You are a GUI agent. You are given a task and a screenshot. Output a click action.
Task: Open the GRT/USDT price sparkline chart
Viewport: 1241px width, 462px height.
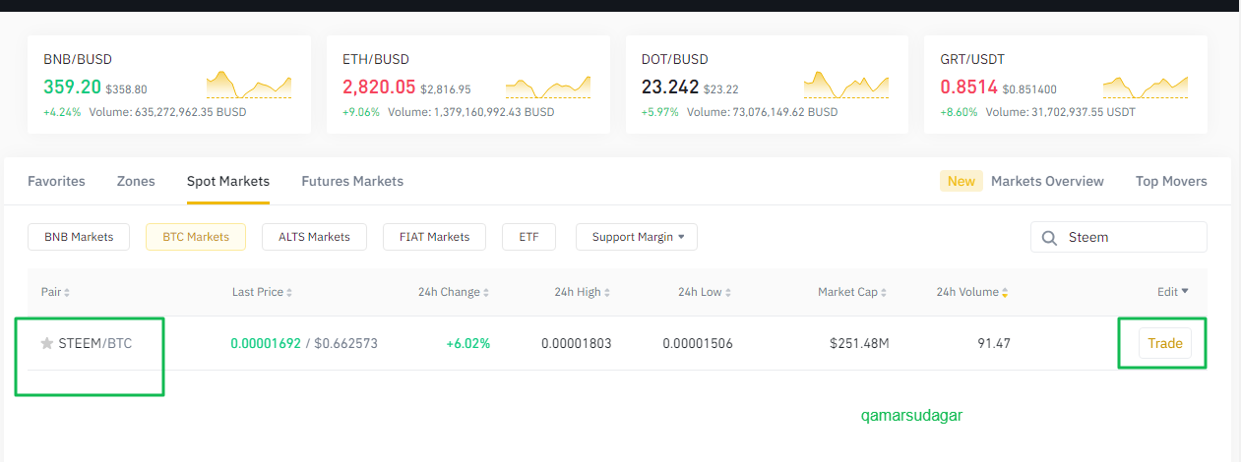tap(1146, 85)
